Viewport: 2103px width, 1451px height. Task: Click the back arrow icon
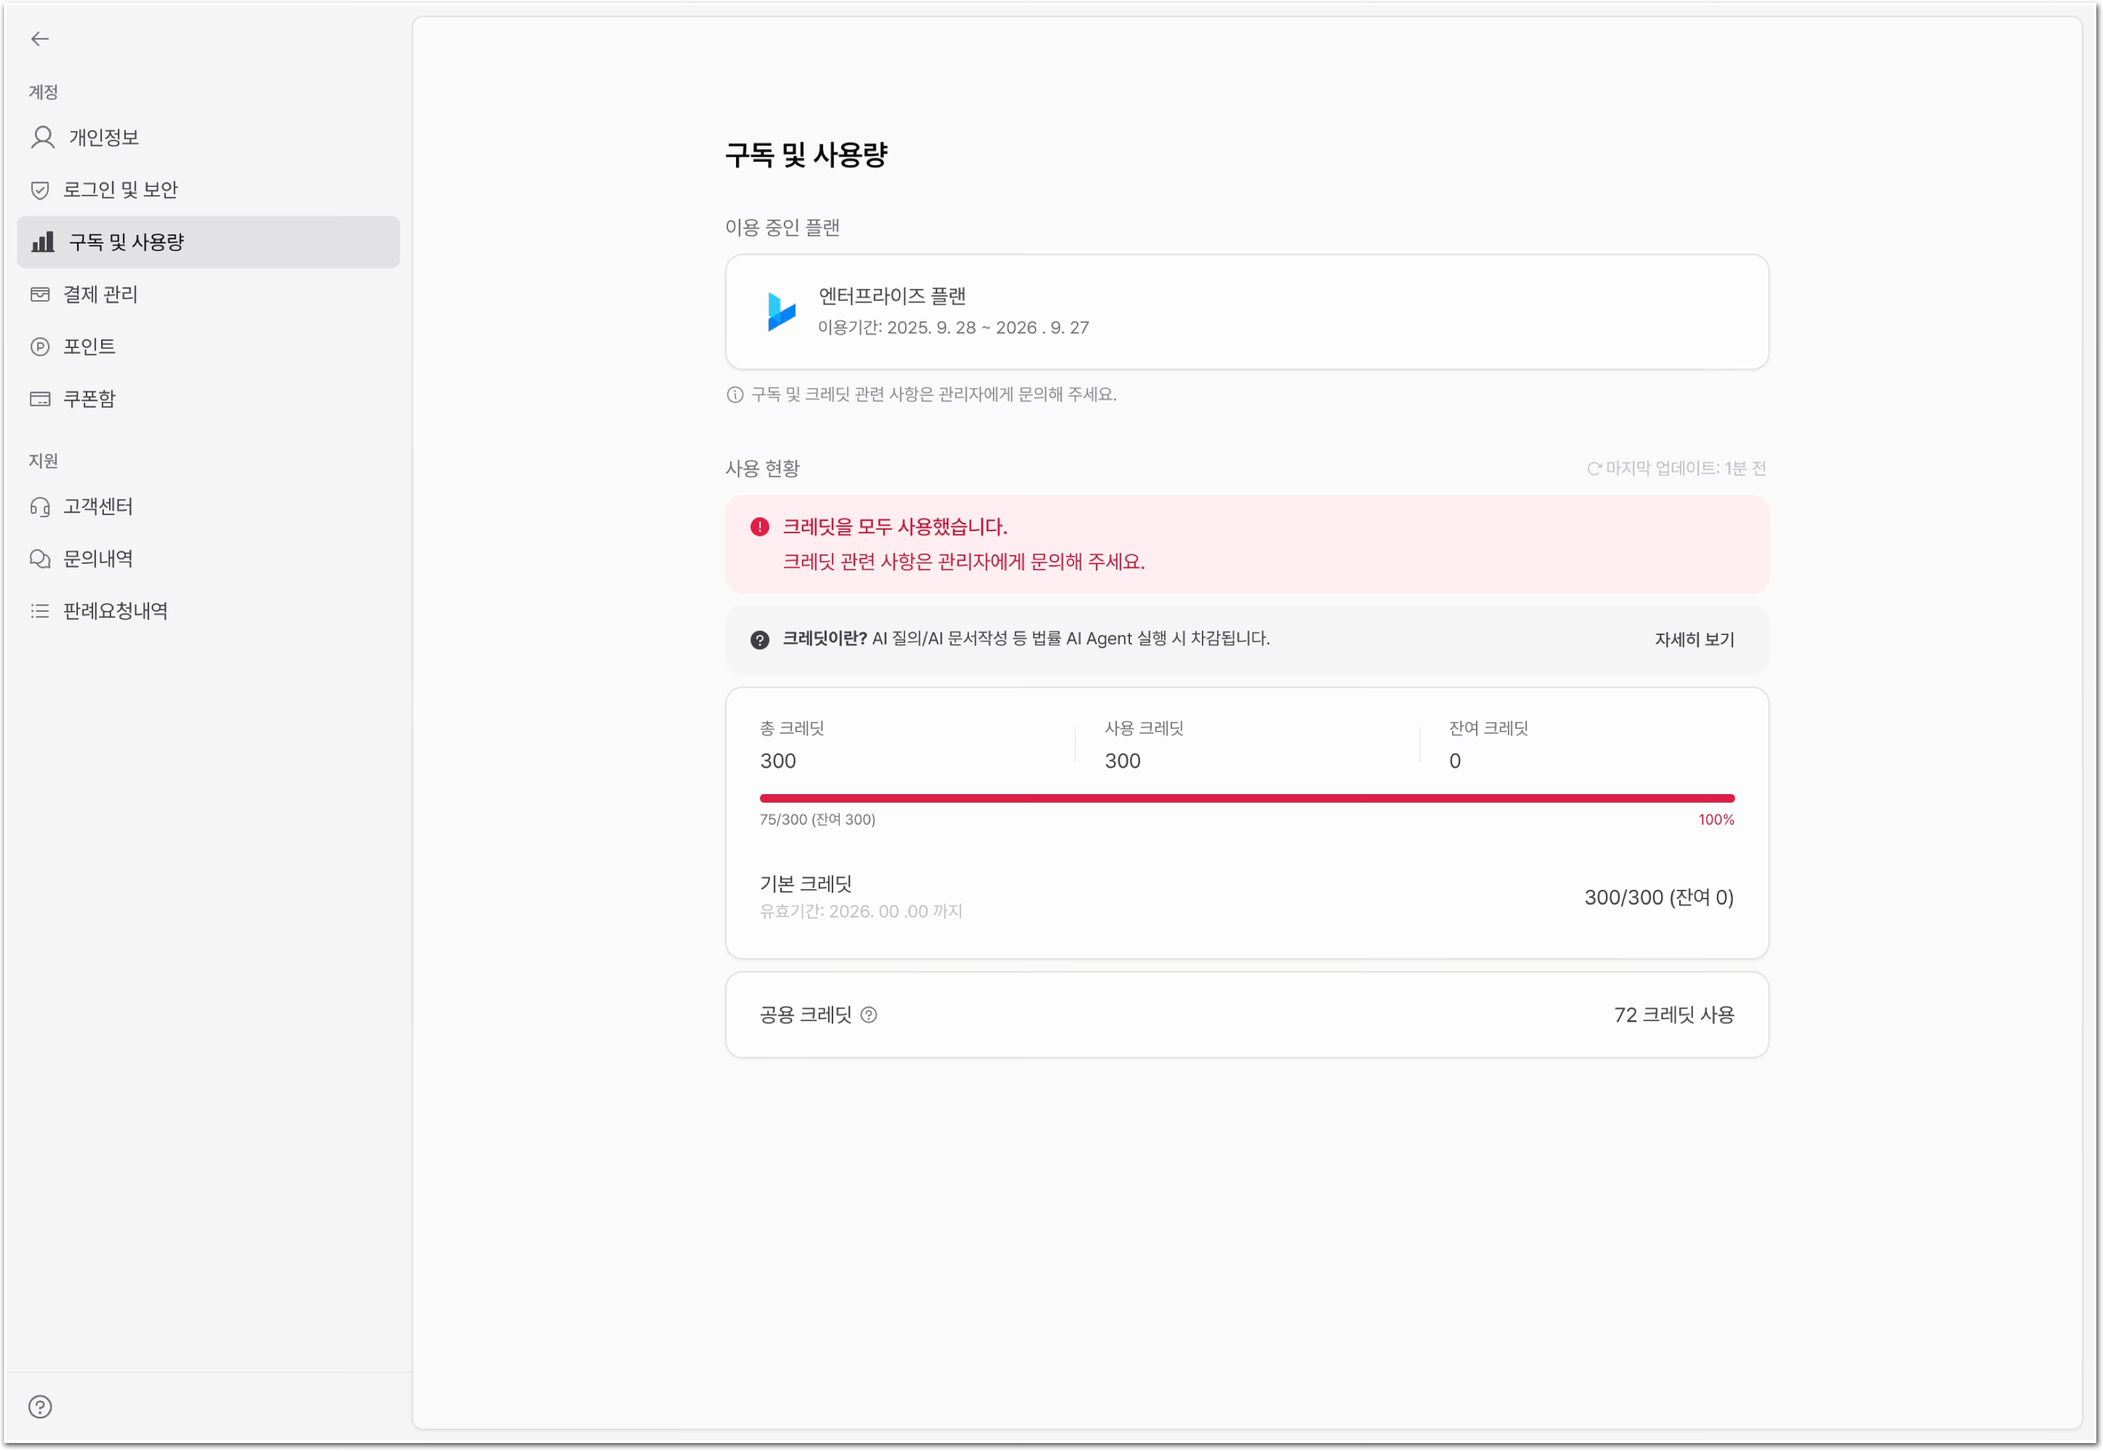[x=40, y=38]
